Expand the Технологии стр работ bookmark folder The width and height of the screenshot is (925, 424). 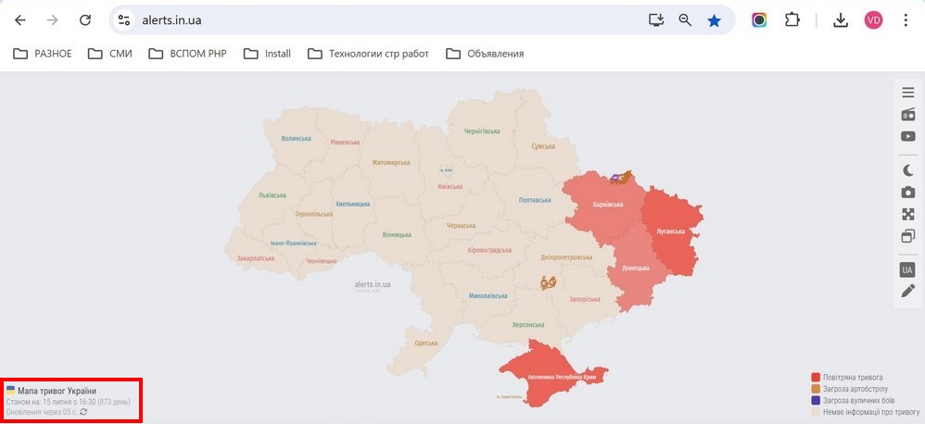(369, 54)
